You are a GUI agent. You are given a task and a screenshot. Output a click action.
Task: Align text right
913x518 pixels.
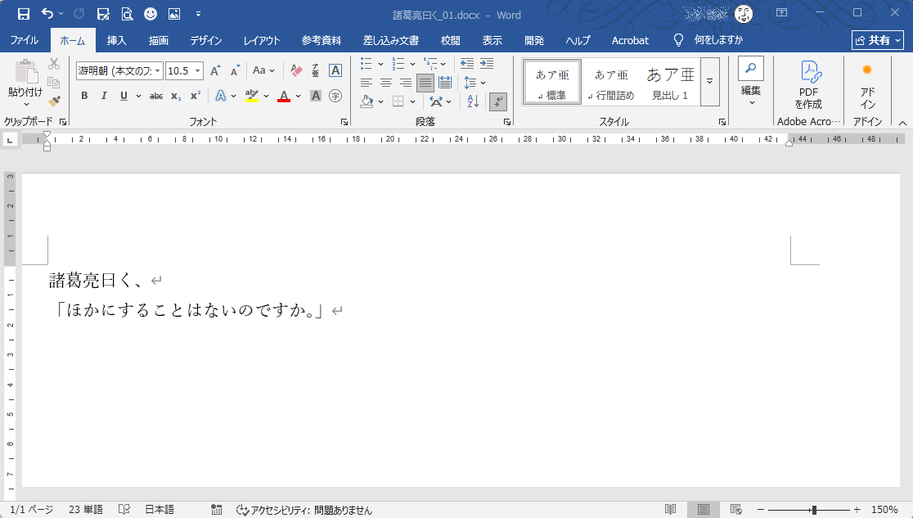click(405, 83)
